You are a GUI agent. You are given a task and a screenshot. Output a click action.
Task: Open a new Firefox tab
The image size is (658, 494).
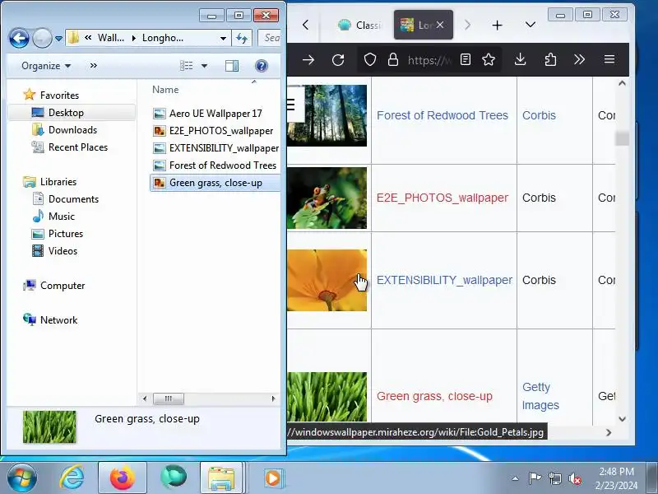point(498,26)
